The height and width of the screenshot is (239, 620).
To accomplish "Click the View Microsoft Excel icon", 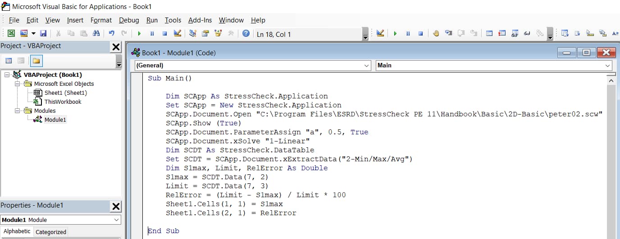I will [11, 34].
